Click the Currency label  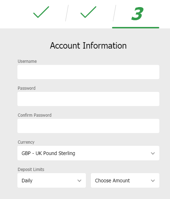tap(26, 142)
